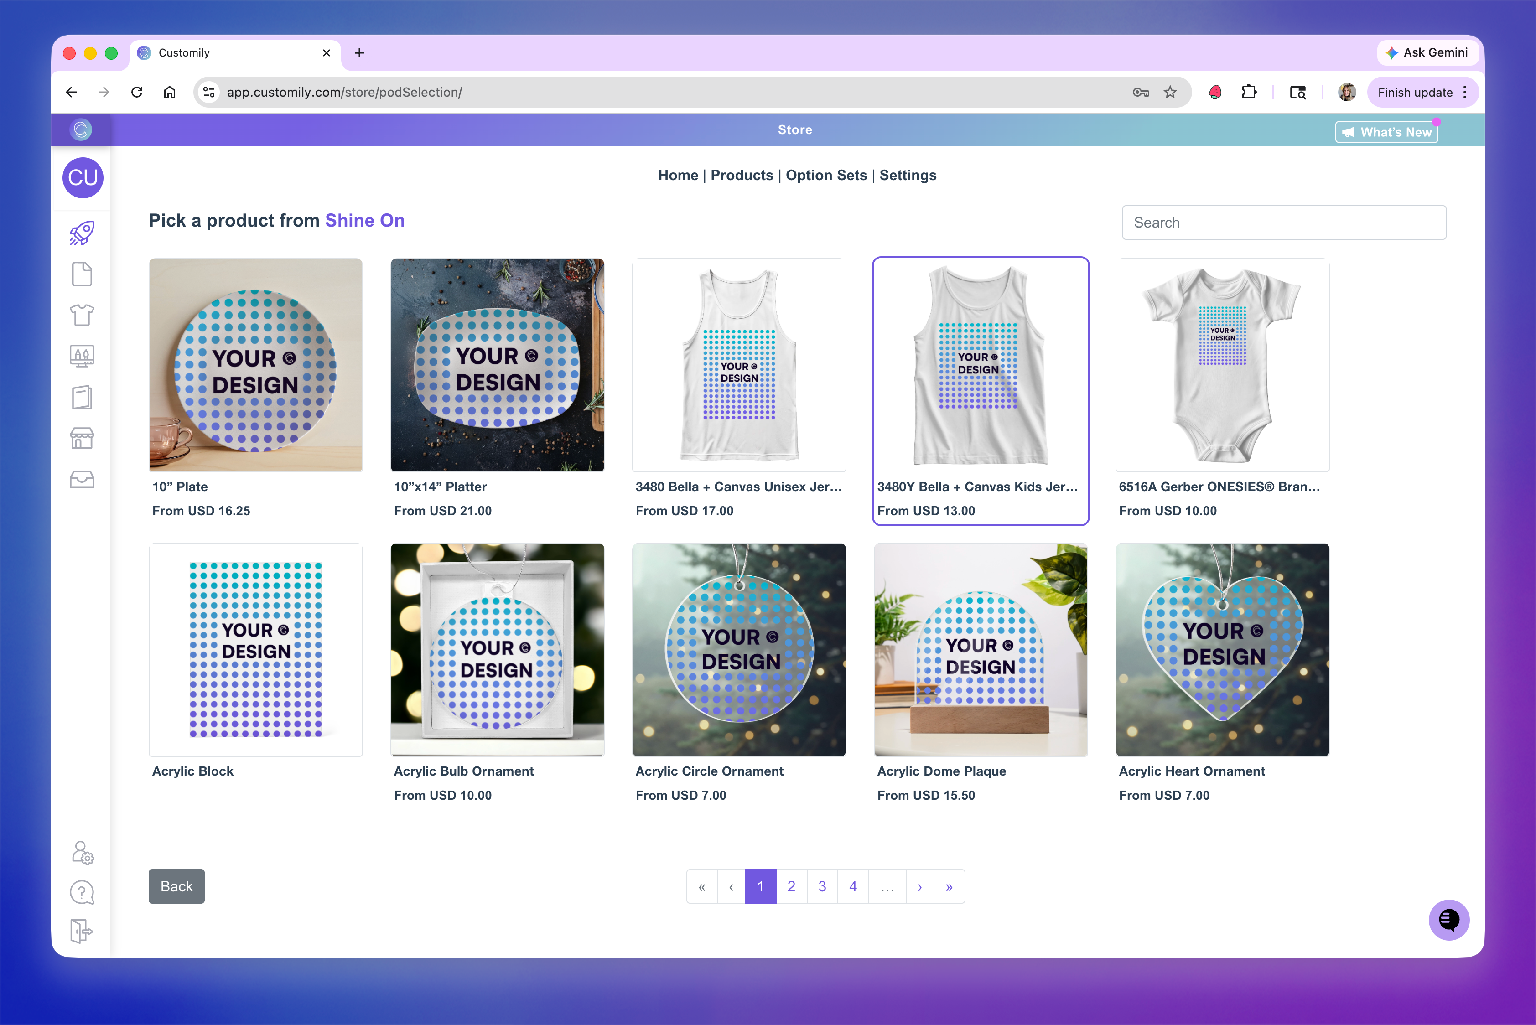
Task: Go to pagination page 1
Action: (761, 886)
